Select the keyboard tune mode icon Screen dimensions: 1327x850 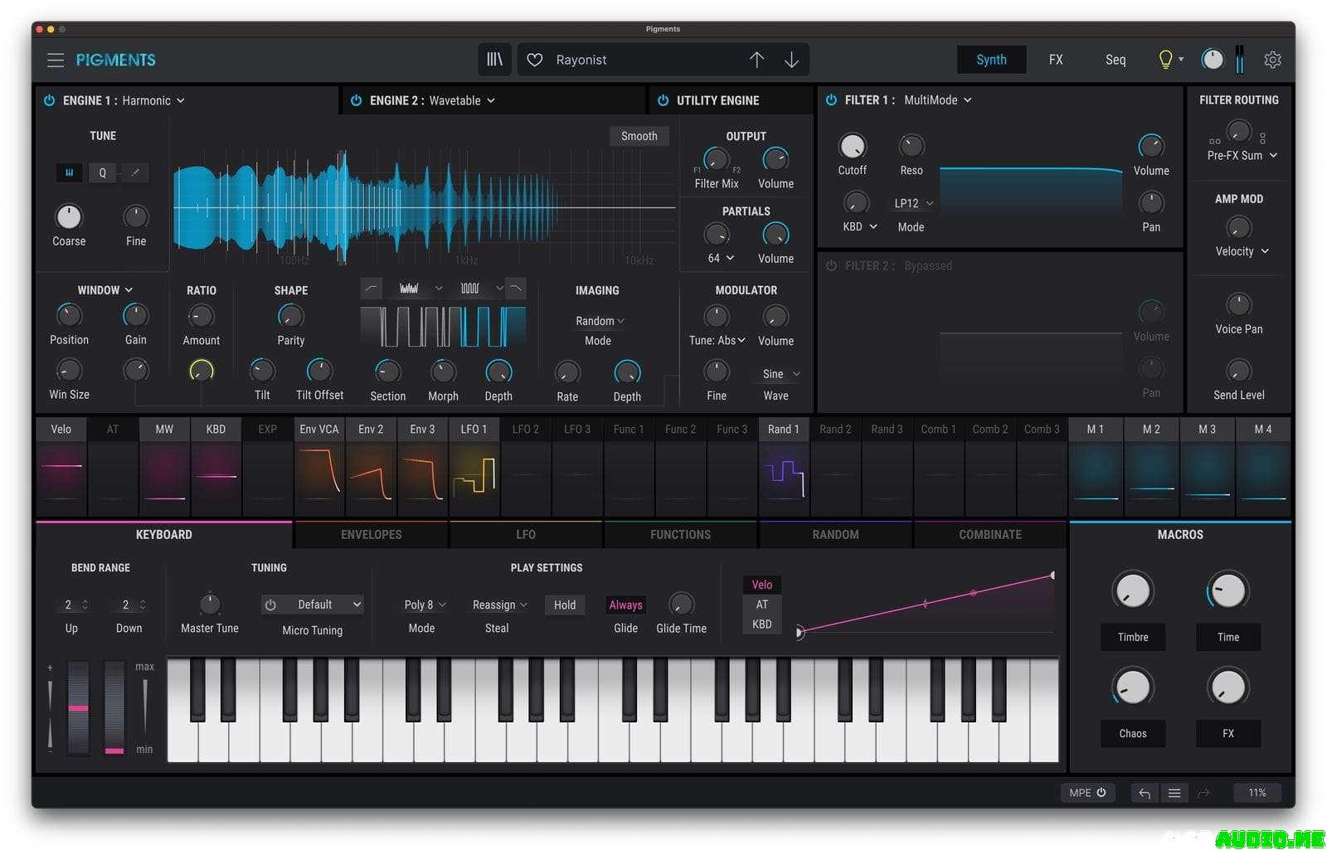[x=69, y=172]
